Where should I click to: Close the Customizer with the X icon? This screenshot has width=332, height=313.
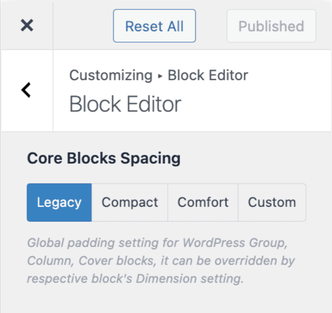point(27,26)
